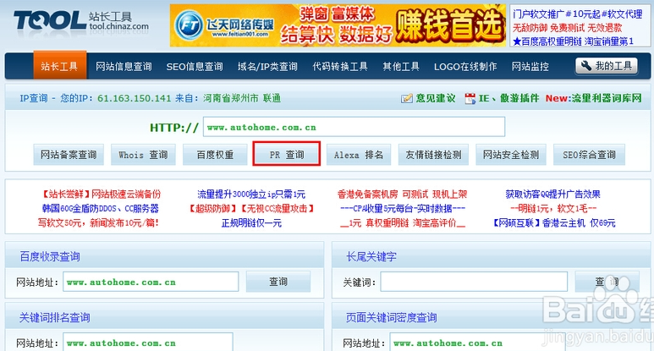Click the 百度权重 button
Screen dimensions: 654x351
point(215,155)
